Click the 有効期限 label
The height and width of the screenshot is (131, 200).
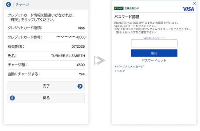(x=16, y=47)
